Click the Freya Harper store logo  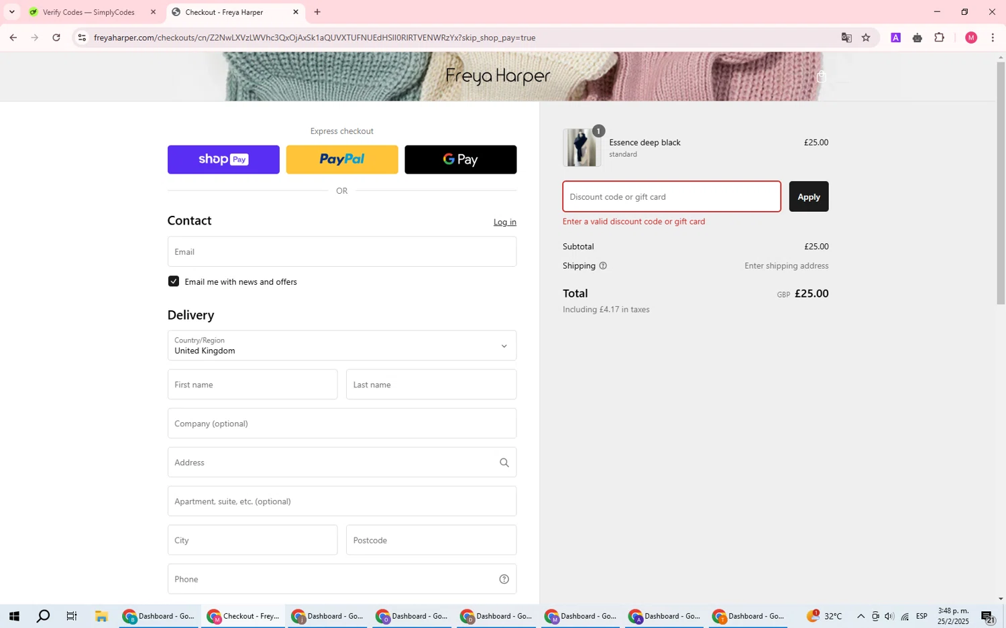tap(498, 76)
